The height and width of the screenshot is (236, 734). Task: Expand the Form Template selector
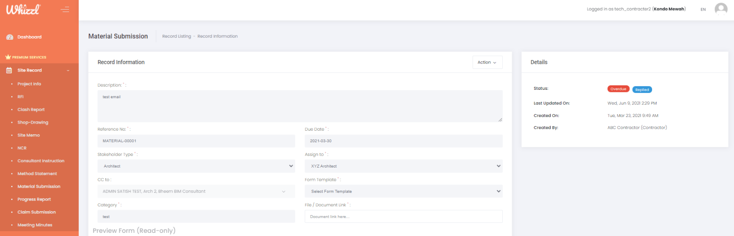(403, 192)
